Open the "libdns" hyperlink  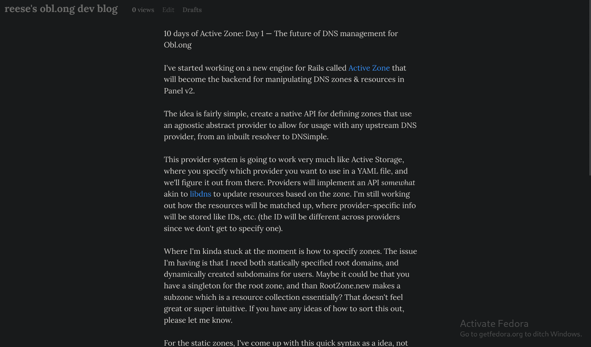pos(200,194)
